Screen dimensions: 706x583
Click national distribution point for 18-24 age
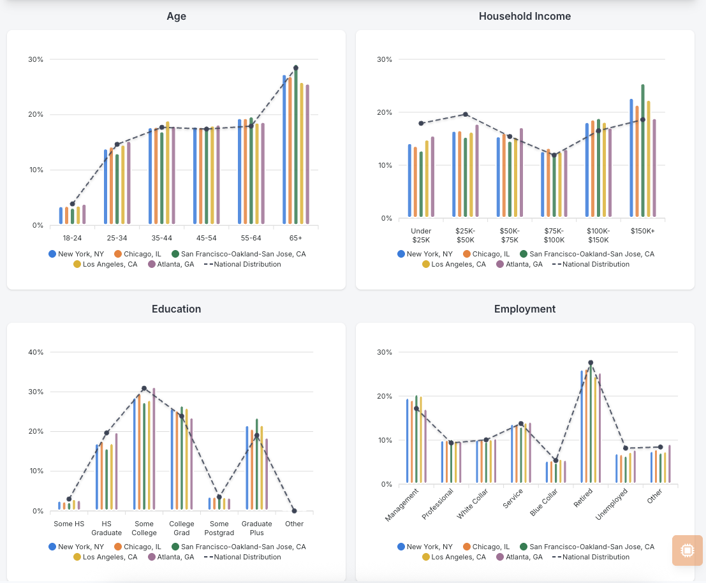click(x=72, y=204)
